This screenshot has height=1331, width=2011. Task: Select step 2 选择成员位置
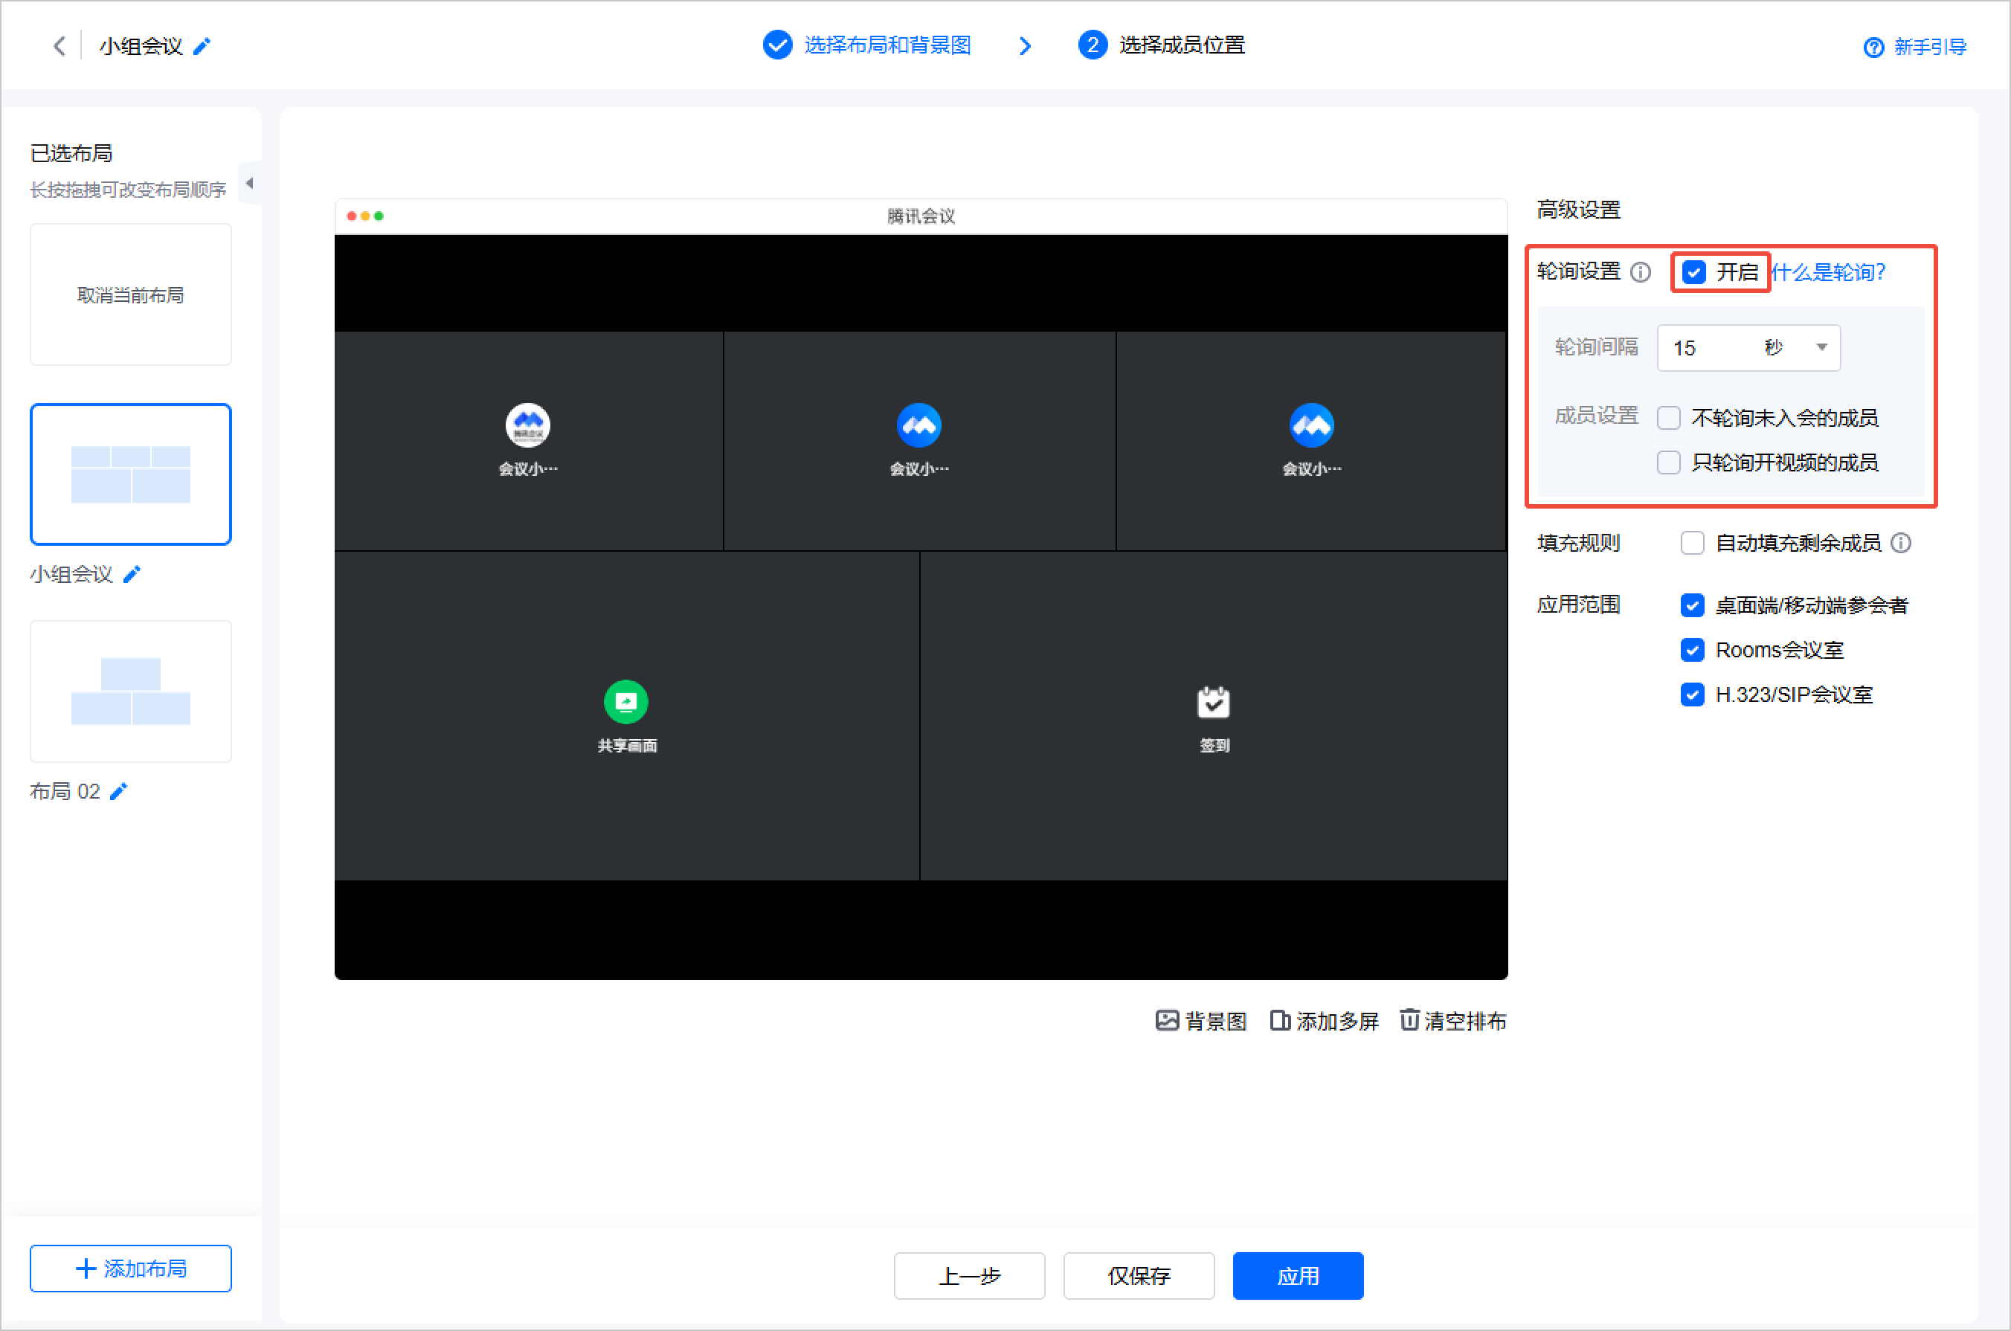click(1161, 45)
